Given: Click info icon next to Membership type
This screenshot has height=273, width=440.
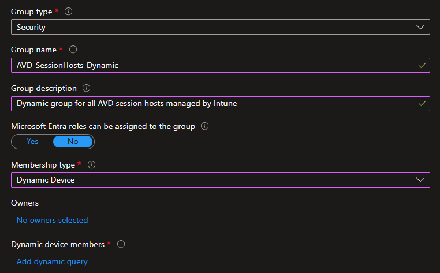Looking at the screenshot, I should [x=91, y=165].
